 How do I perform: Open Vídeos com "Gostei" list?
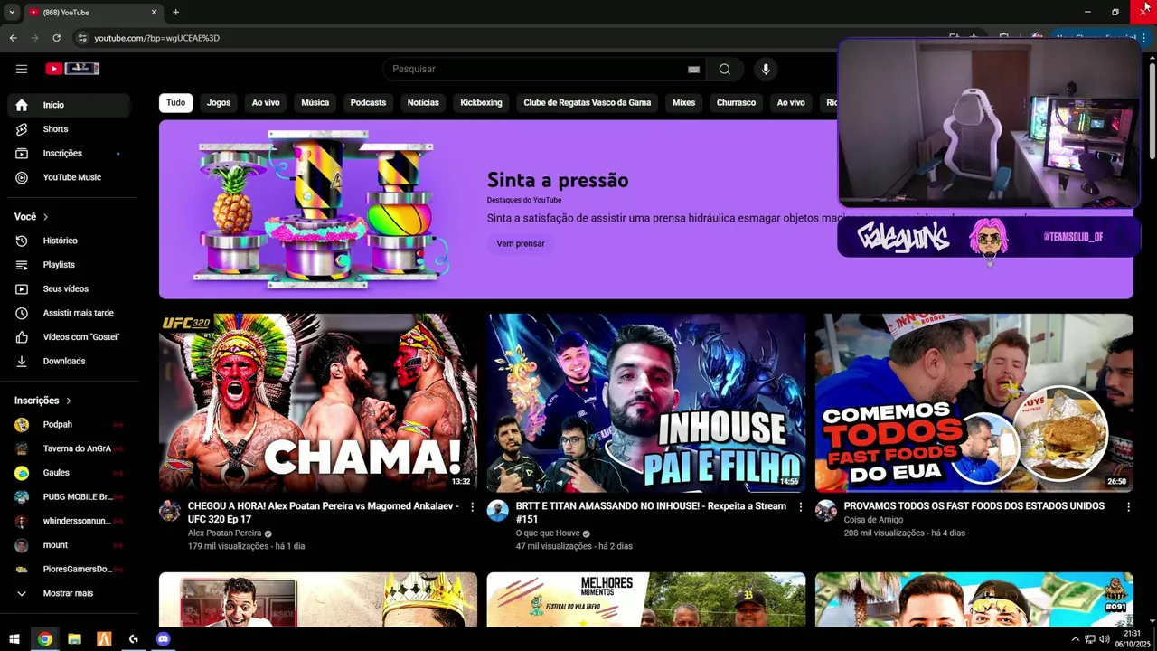(69, 337)
